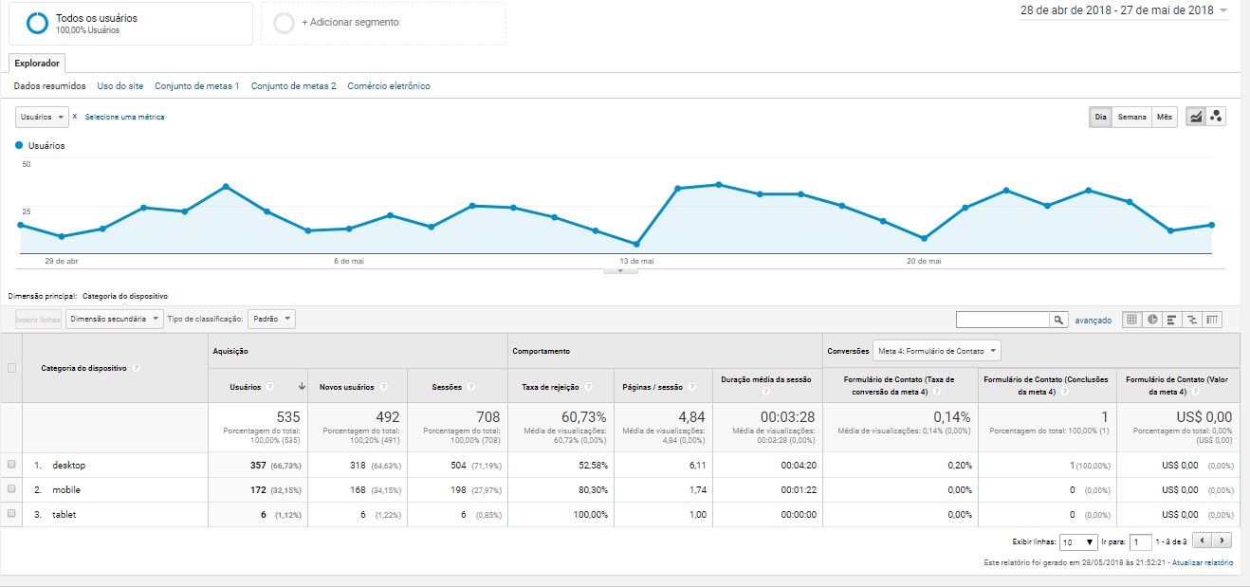The image size is (1250, 587).
Task: Open the Uso do site tab
Action: 120,86
